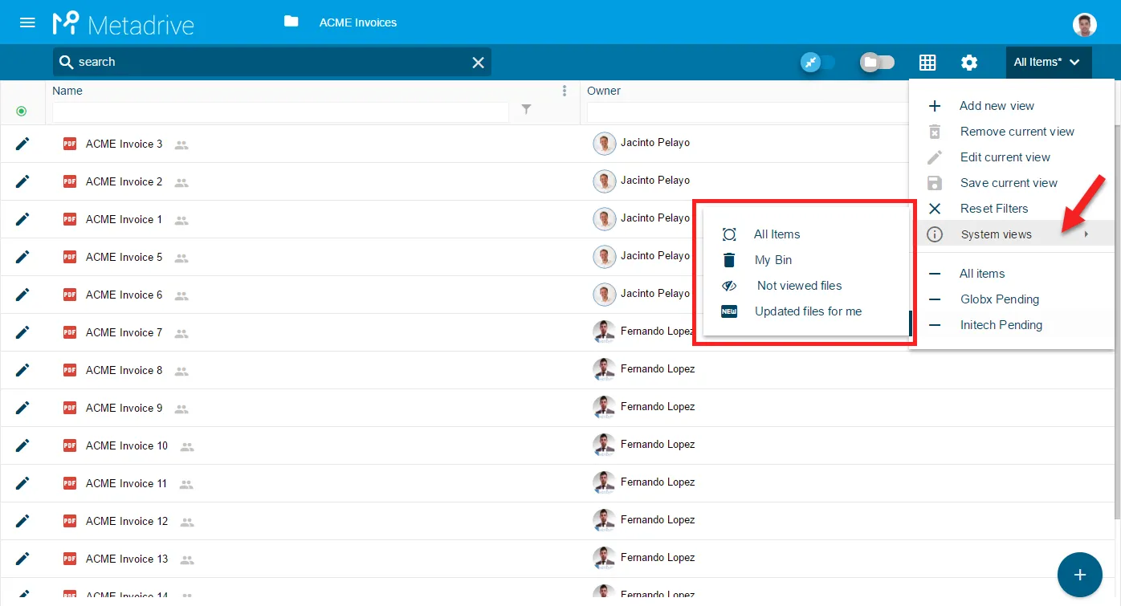Edit ACME Invoice 7 with pencil icon
1121x606 pixels.
tap(22, 332)
